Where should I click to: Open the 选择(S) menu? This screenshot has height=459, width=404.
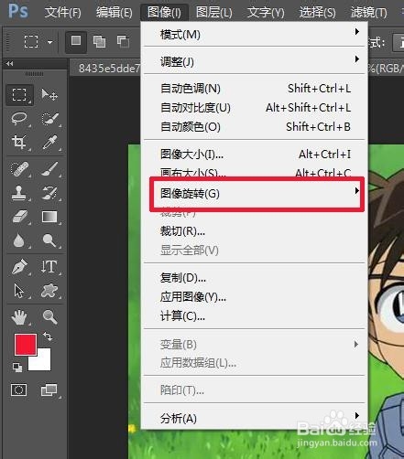click(x=317, y=12)
